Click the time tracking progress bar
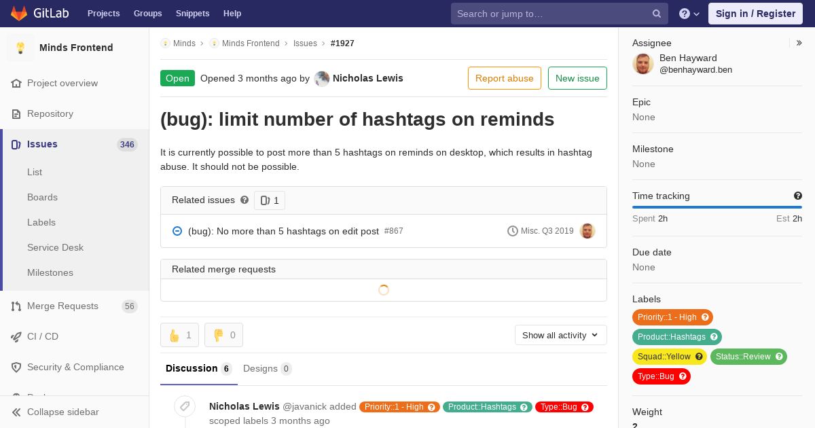Viewport: 815px width, 428px height. tap(717, 207)
